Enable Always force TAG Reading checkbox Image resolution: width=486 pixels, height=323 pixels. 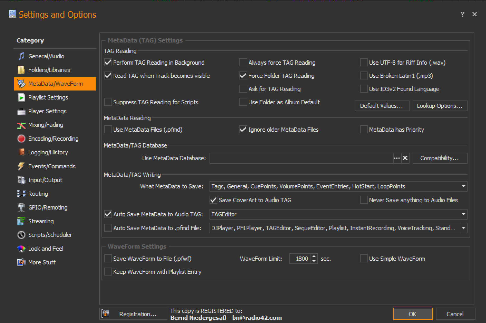click(243, 63)
